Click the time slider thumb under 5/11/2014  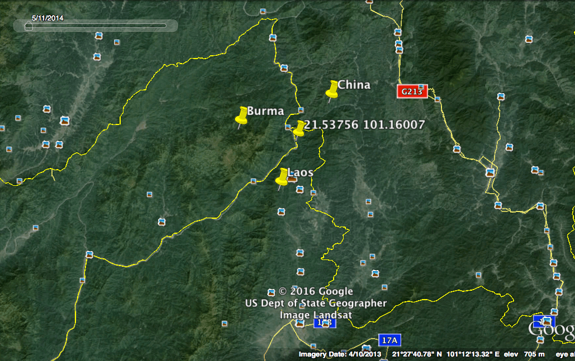tap(28, 26)
